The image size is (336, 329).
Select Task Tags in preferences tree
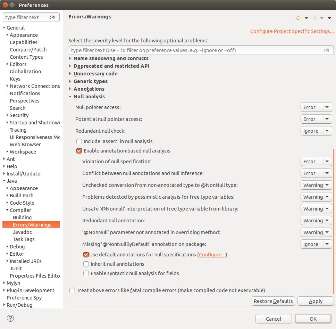(x=24, y=239)
